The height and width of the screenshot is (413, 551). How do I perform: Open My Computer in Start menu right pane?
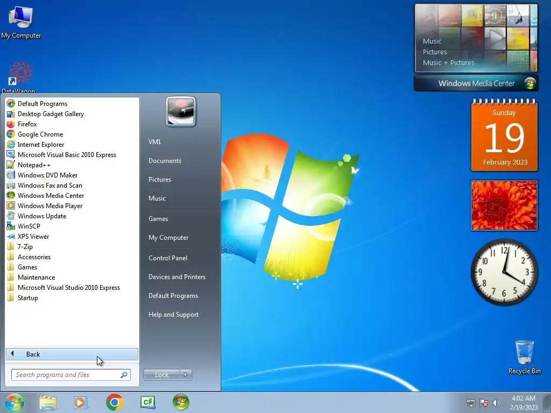168,237
